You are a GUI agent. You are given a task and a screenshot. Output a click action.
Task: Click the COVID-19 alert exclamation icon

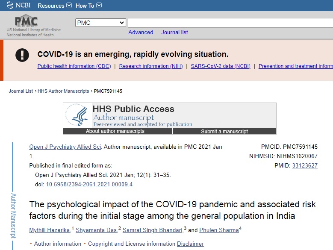22,55
